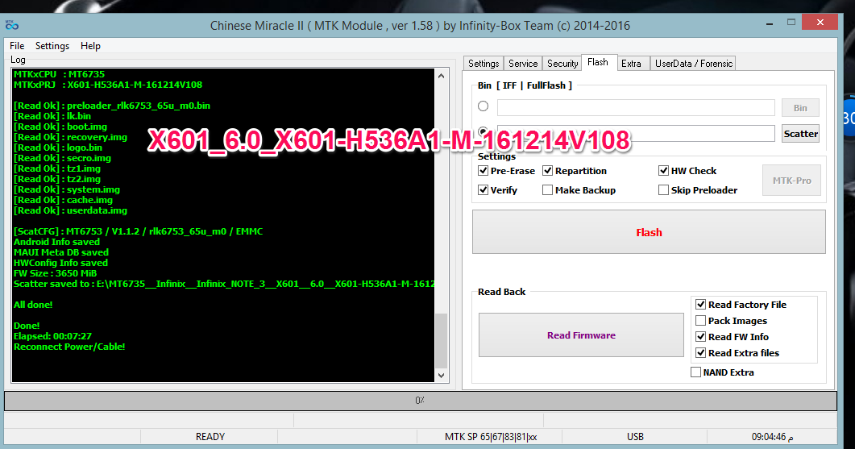855x449 pixels.
Task: Click the Scatter browse button
Action: (x=800, y=134)
